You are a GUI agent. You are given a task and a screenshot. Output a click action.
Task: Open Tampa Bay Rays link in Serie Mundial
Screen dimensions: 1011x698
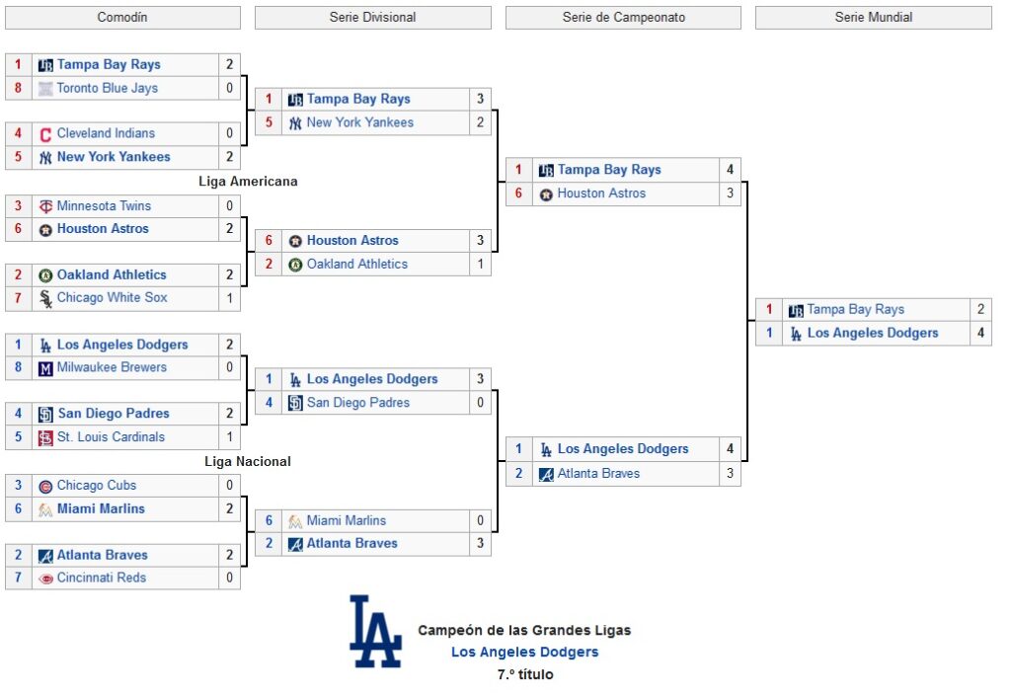click(856, 309)
